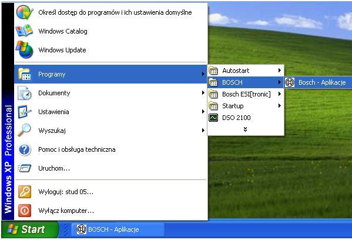Select Startup in programs submenu

[x=246, y=106]
